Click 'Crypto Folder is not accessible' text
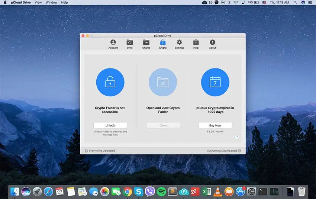 (110, 110)
